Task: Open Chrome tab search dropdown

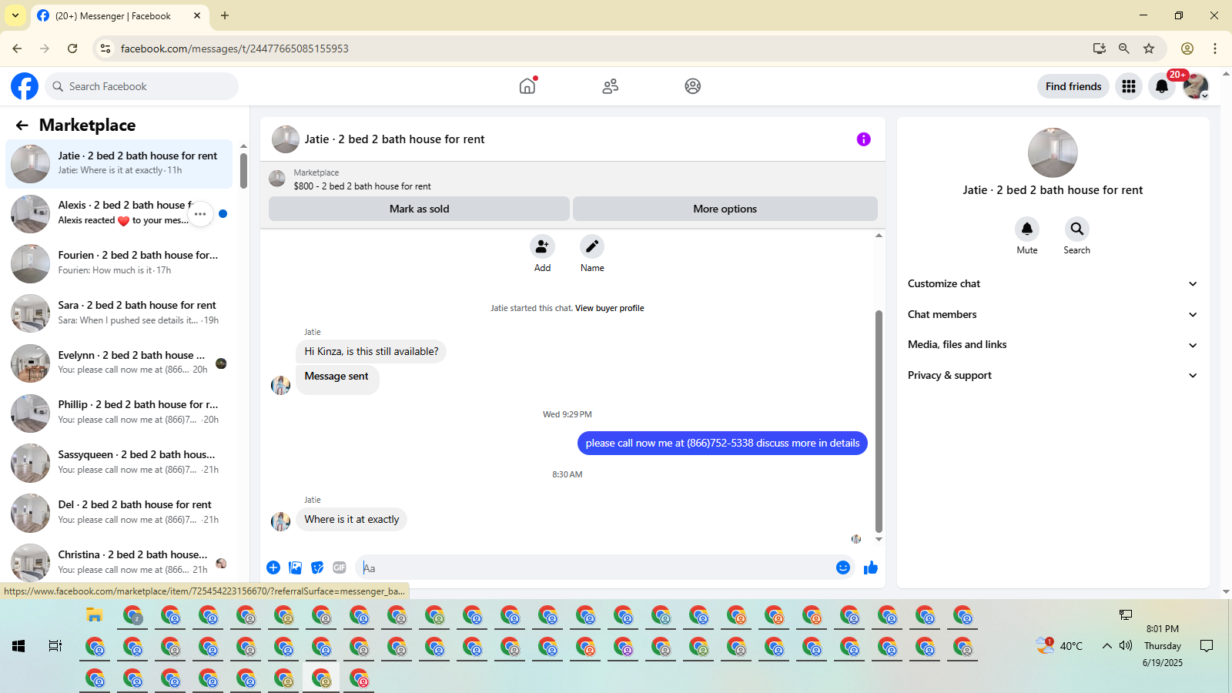Action: tap(15, 15)
